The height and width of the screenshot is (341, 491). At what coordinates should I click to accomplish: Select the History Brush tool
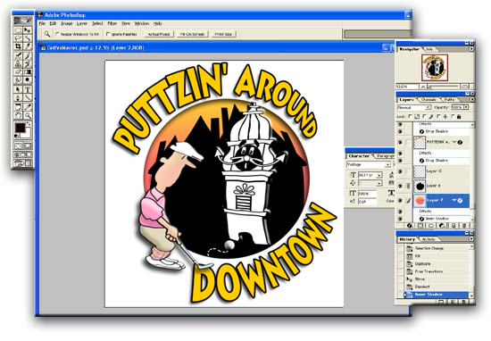click(x=28, y=64)
